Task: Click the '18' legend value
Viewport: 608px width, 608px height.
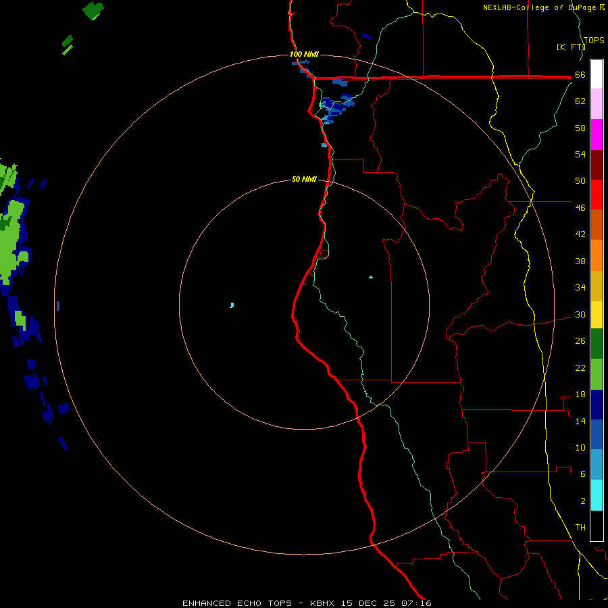Action: point(580,395)
